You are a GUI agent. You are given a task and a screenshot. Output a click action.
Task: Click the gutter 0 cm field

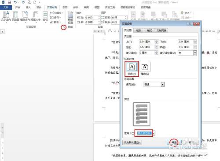pos(147,53)
